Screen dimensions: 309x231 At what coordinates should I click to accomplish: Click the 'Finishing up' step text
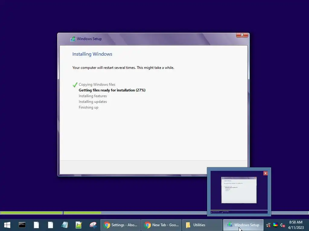coord(88,107)
